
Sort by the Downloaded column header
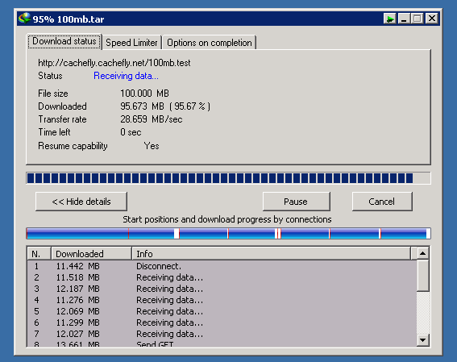coord(91,254)
